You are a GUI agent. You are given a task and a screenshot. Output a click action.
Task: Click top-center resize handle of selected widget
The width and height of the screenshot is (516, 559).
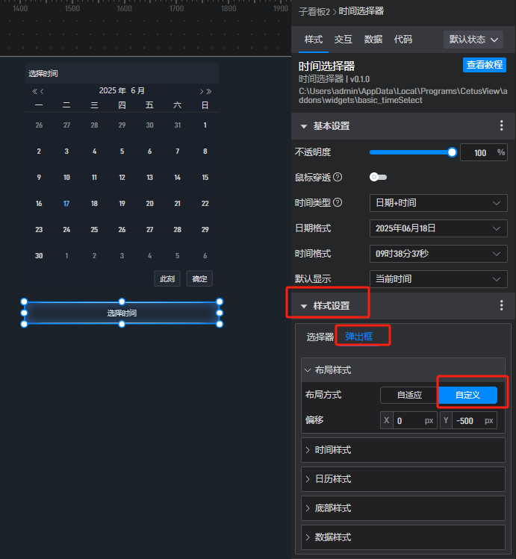pos(122,302)
